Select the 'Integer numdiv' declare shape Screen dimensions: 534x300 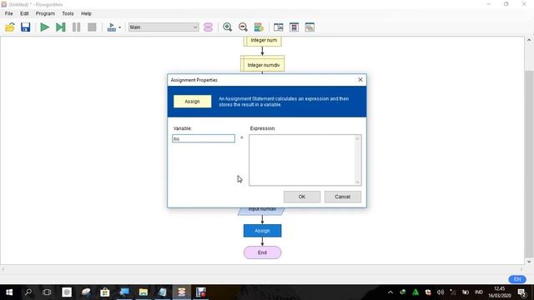263,64
